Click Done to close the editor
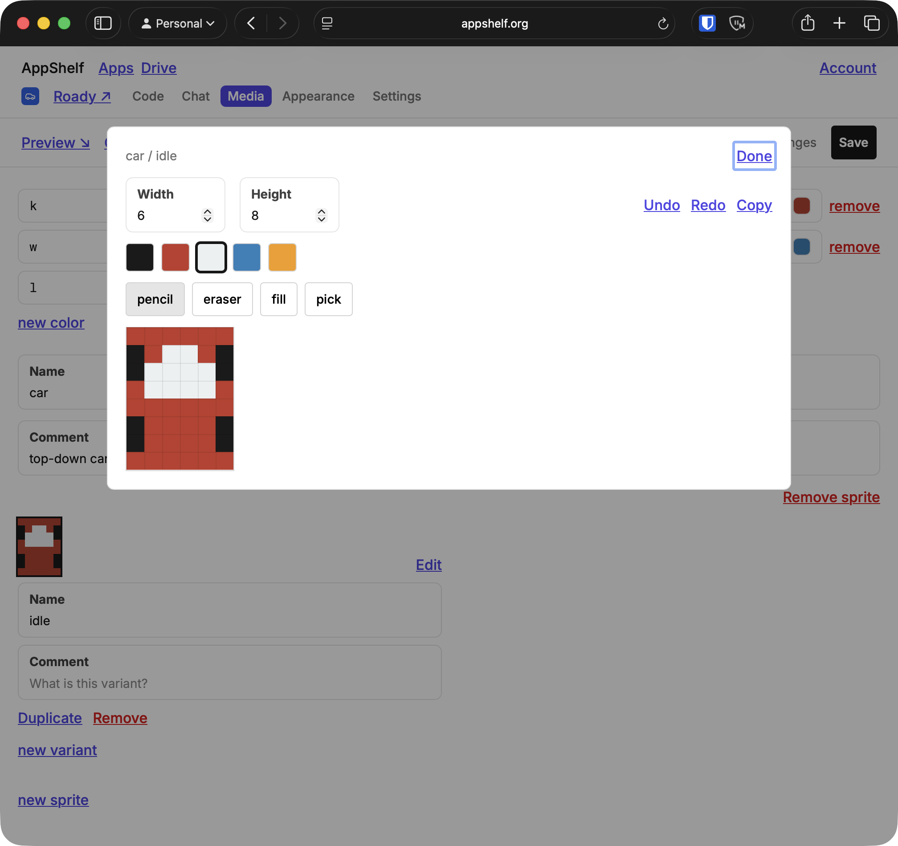 tap(753, 156)
